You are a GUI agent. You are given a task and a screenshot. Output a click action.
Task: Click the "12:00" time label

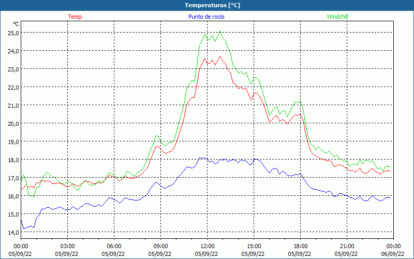208,247
